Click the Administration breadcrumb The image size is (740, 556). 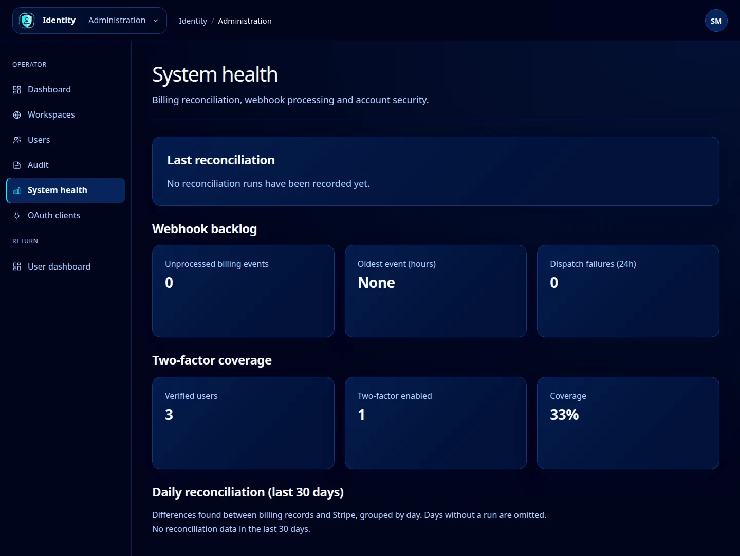245,21
